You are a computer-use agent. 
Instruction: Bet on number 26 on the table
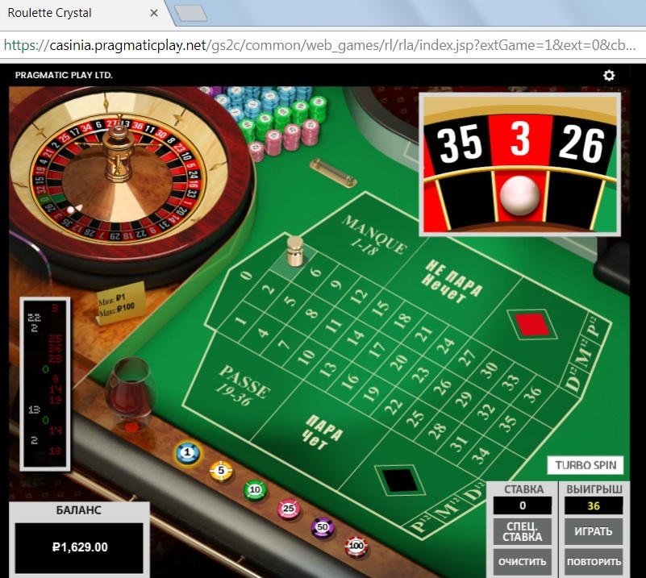[x=443, y=387]
